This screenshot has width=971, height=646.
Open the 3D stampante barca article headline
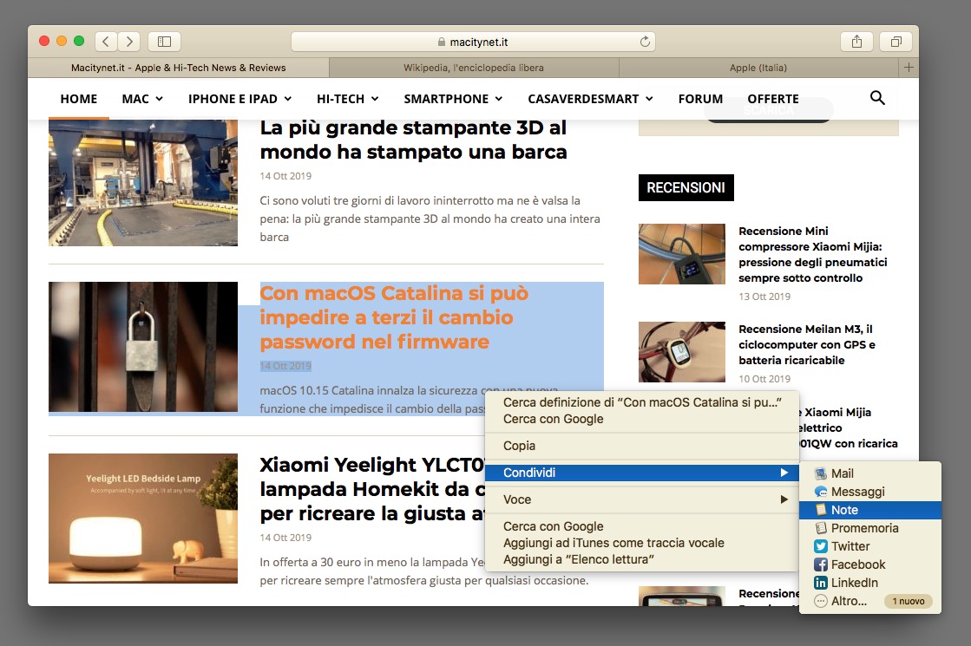(x=413, y=140)
